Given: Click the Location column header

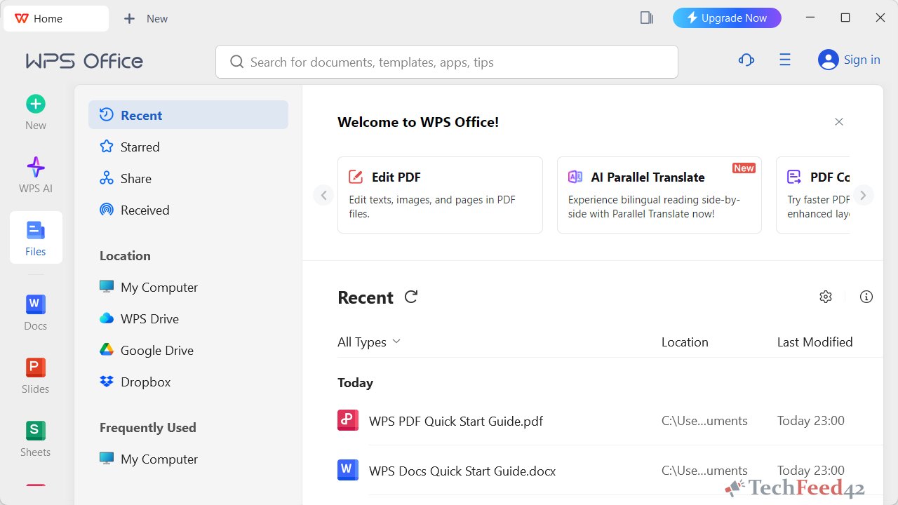Looking at the screenshot, I should pyautogui.click(x=685, y=342).
